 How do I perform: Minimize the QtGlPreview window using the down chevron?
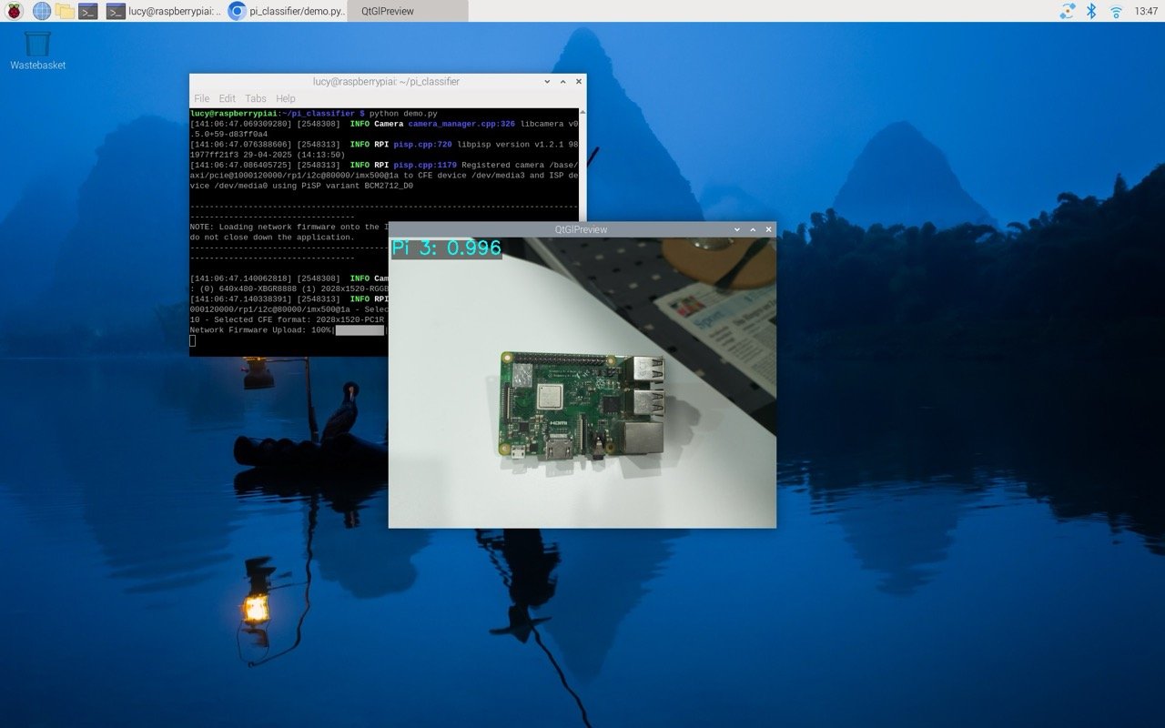coord(737,229)
